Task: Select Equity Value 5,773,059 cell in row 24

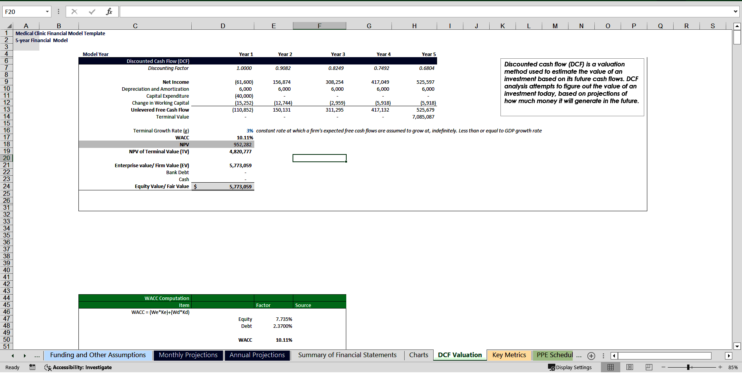Action: pos(223,186)
